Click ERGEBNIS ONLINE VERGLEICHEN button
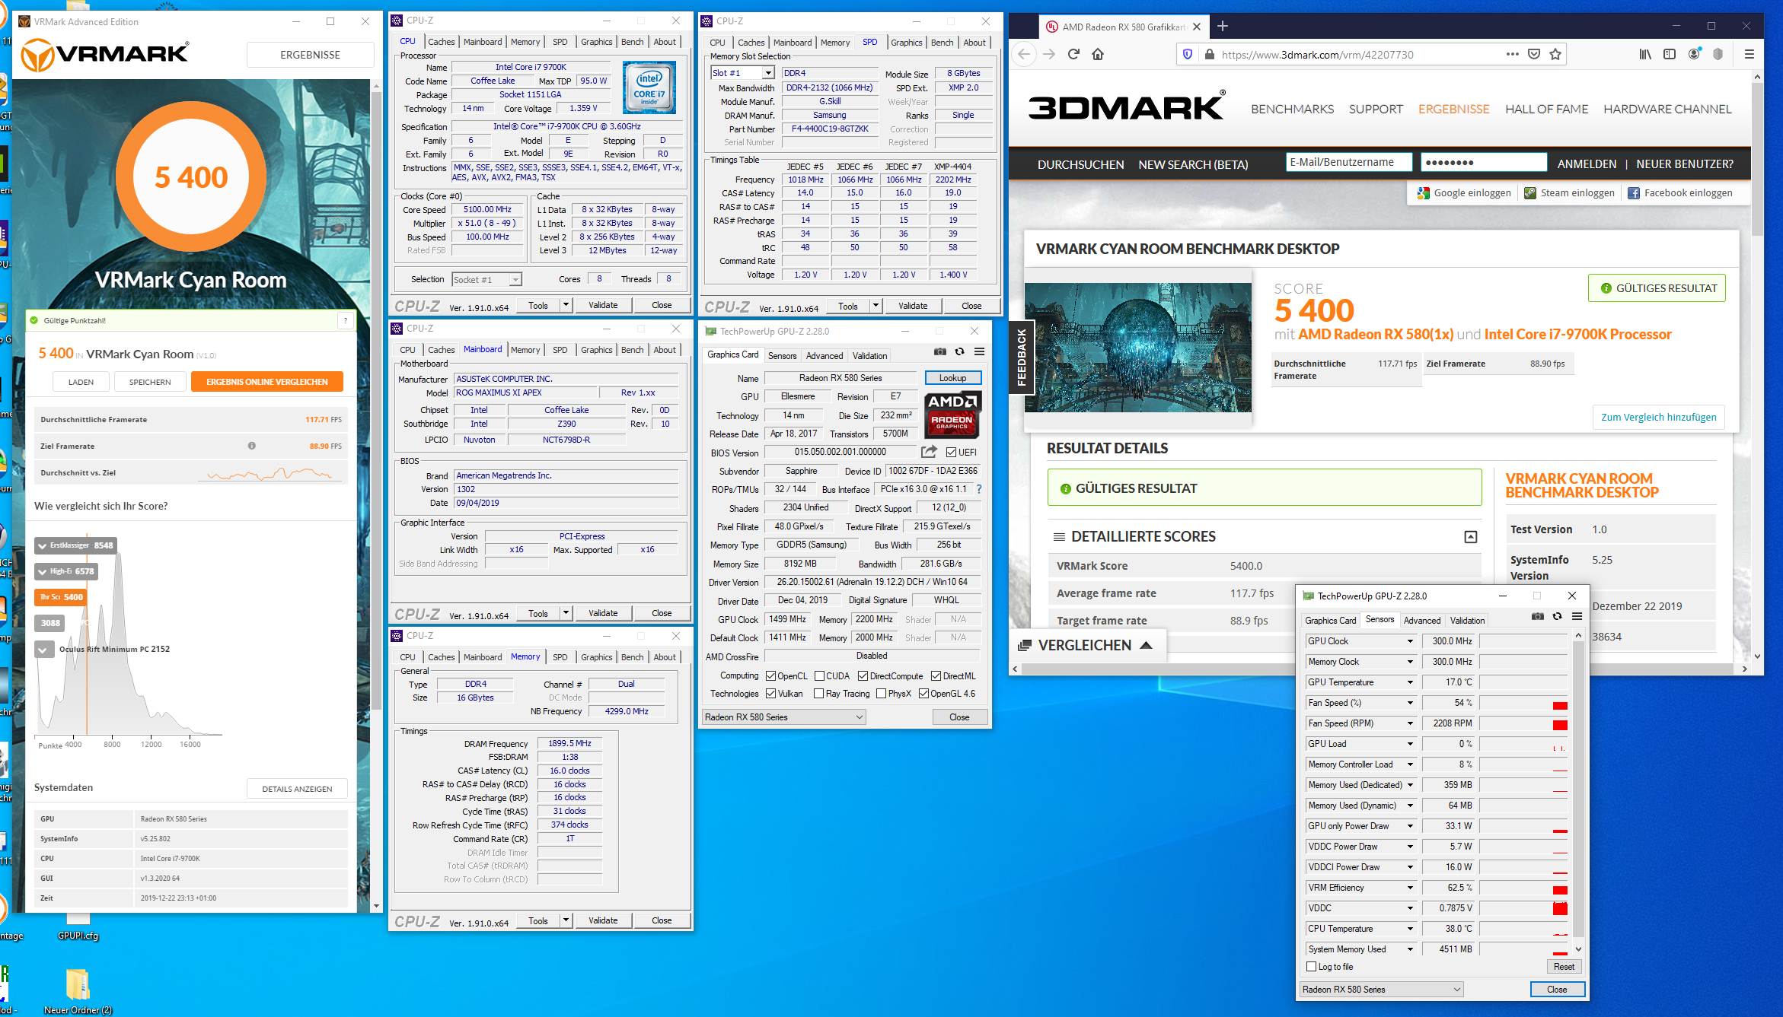Viewport: 1783px width, 1017px height. tap(267, 382)
